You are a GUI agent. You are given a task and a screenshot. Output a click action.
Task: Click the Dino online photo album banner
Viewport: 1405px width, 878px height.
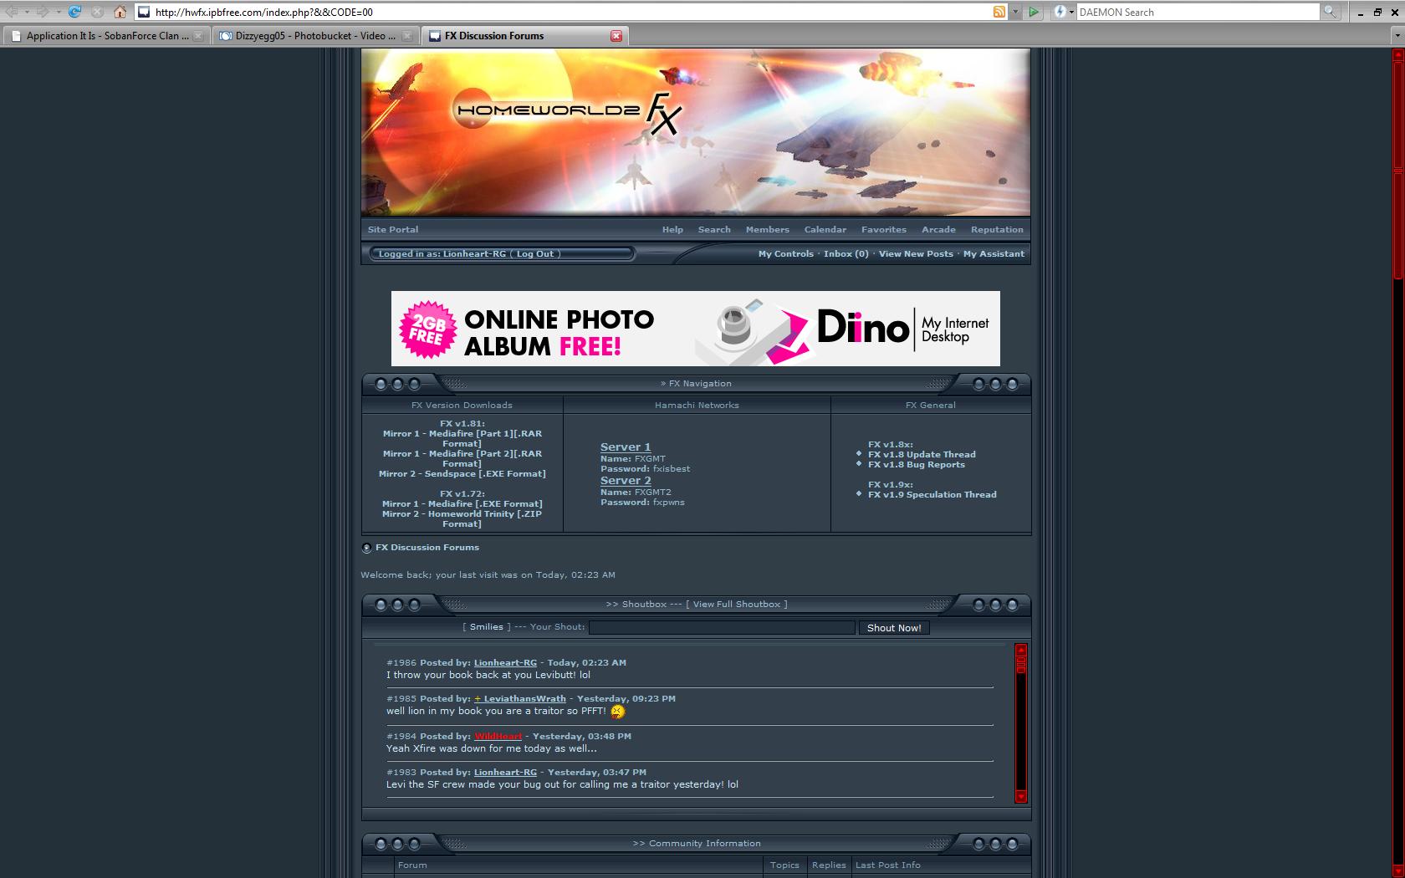pos(695,329)
